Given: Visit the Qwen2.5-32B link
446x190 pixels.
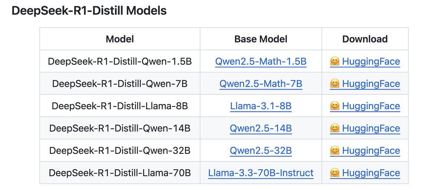Looking at the screenshot, I should click(261, 150).
